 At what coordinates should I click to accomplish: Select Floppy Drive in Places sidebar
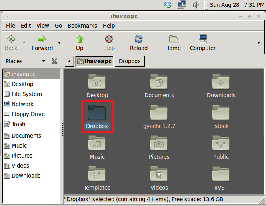pos(32,114)
